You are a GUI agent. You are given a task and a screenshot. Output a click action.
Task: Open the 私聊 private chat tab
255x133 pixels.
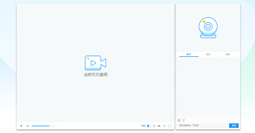coord(227,54)
